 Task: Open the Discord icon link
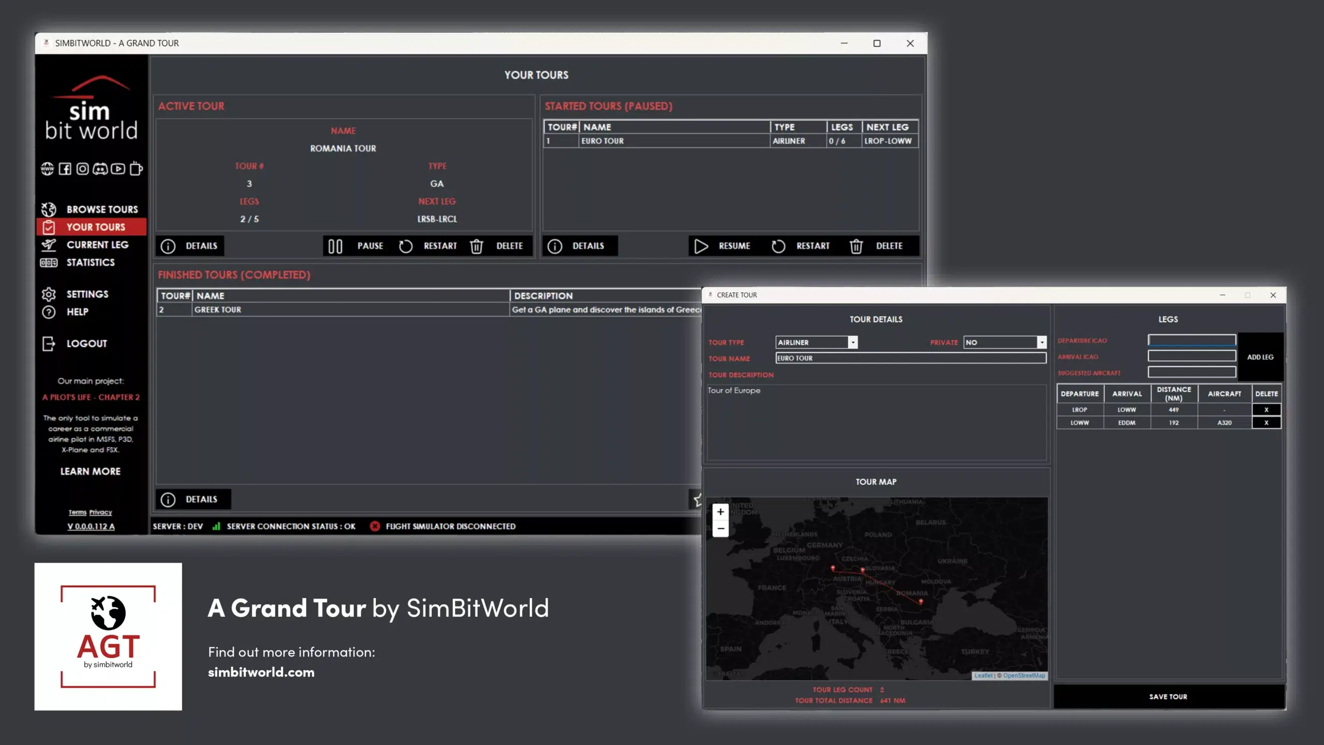tap(100, 169)
